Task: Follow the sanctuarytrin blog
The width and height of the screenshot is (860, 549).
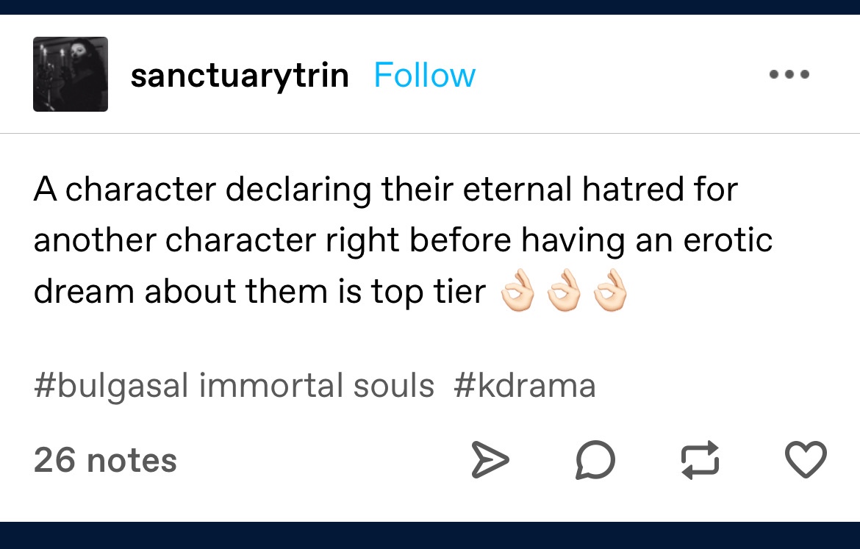Action: [424, 76]
